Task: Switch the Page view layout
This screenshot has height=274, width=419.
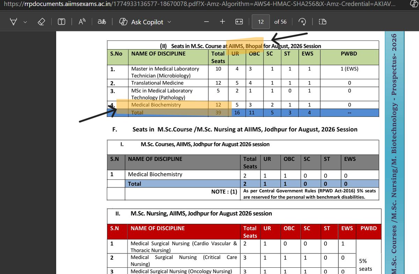Action: pyautogui.click(x=322, y=22)
